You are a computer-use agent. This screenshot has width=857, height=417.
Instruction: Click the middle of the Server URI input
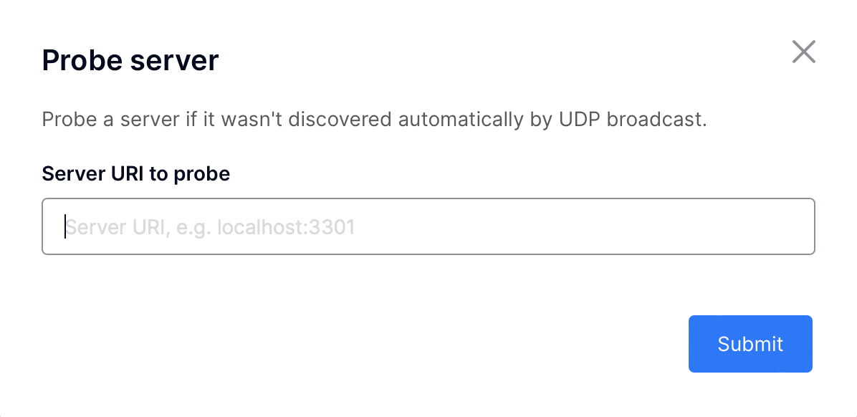[428, 226]
